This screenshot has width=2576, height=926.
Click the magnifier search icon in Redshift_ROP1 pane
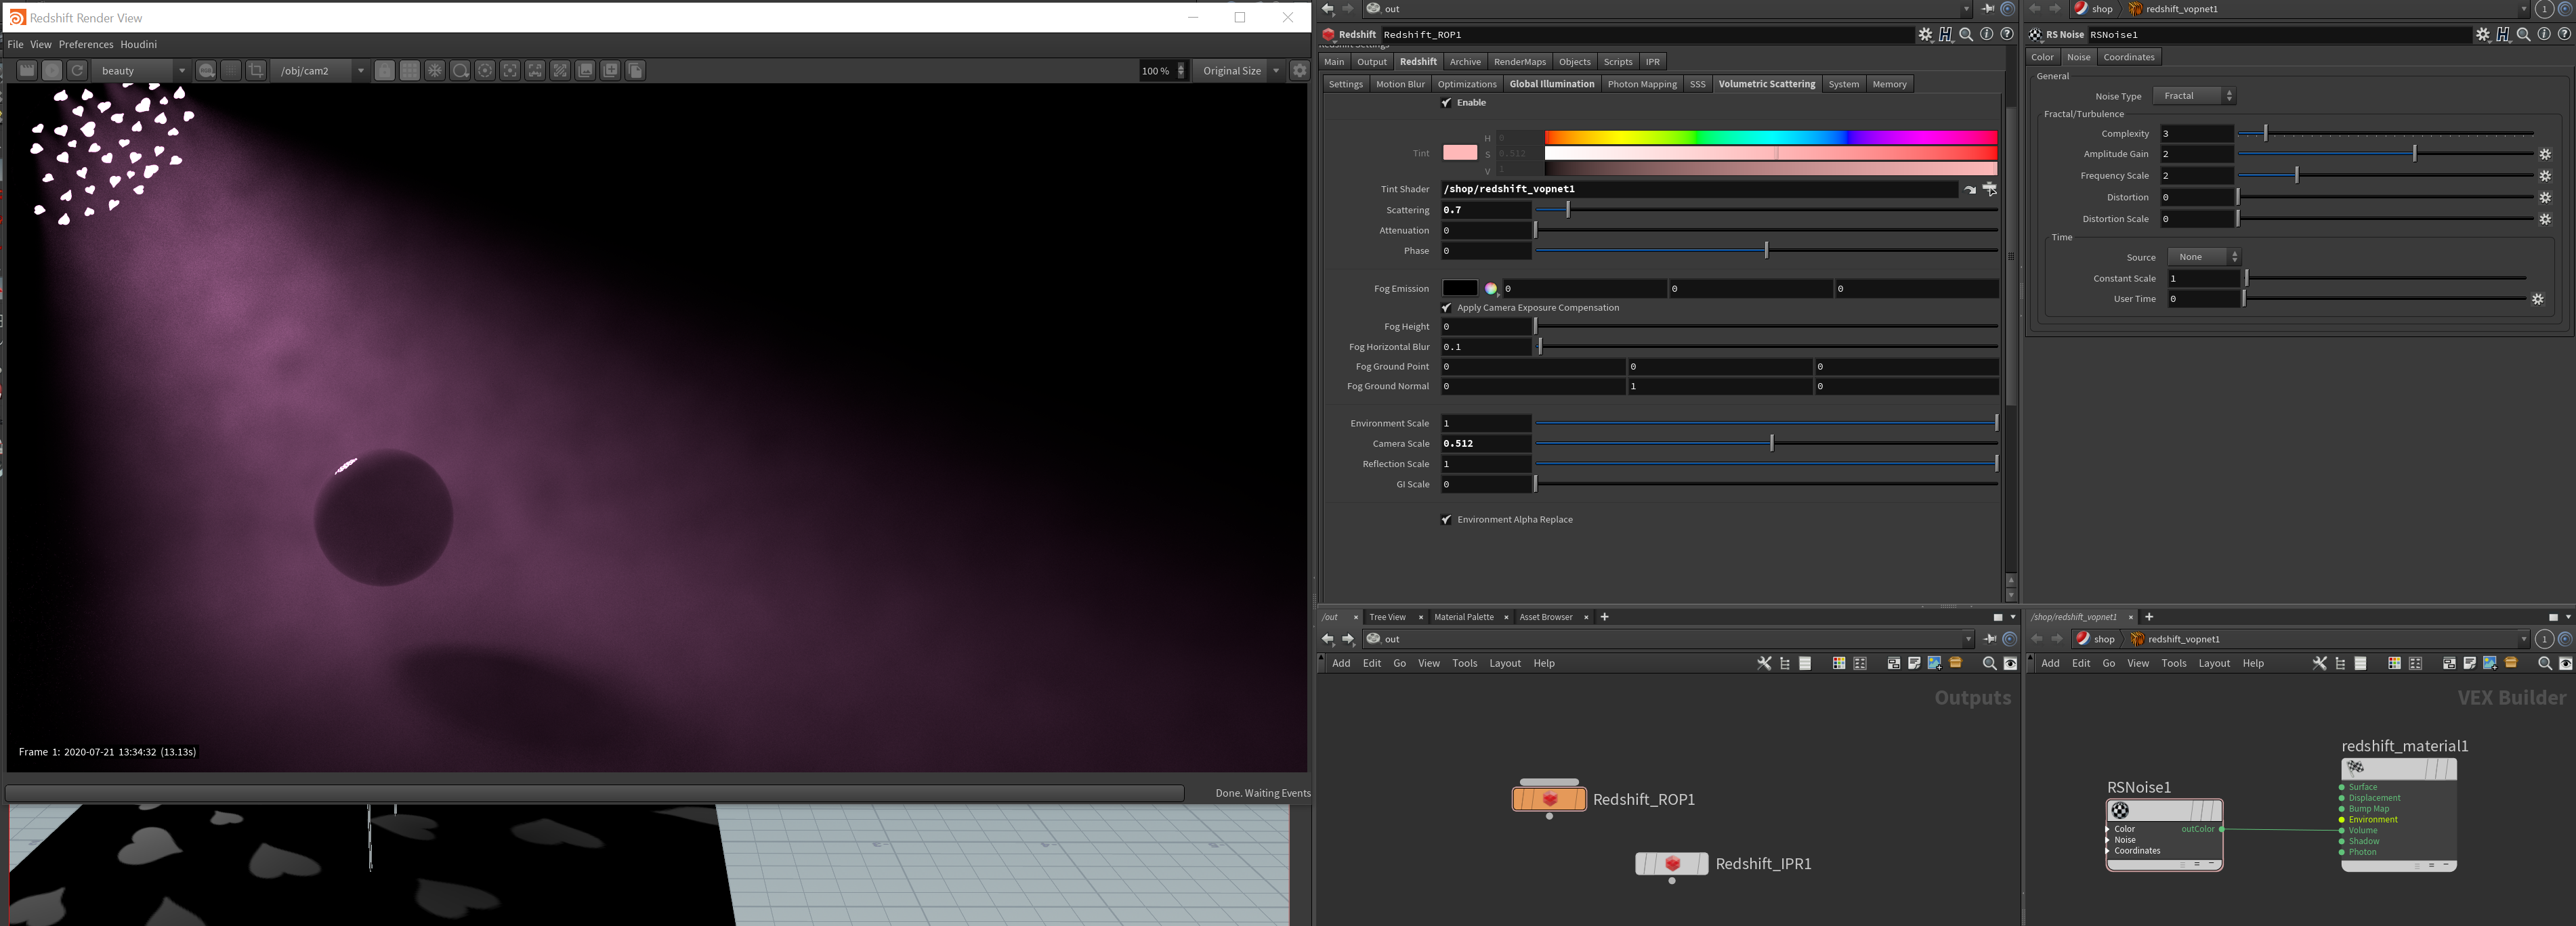[1966, 34]
